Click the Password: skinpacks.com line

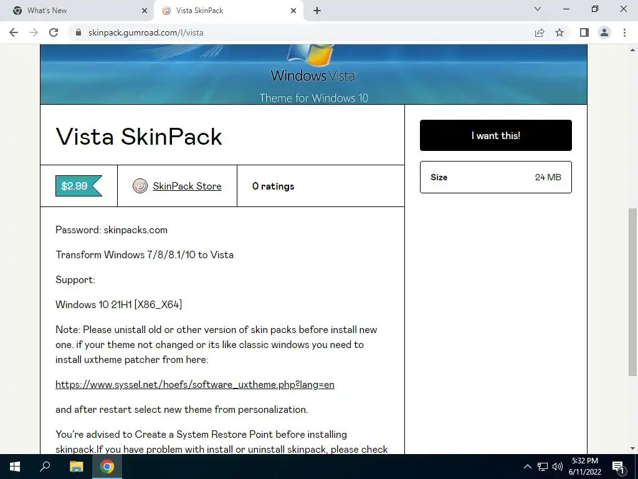(112, 230)
